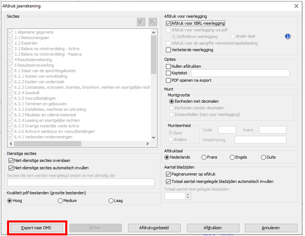Uncheck Afdruk voor XBRL-neerlegging
This screenshot has height=236, width=305.
[168, 23]
